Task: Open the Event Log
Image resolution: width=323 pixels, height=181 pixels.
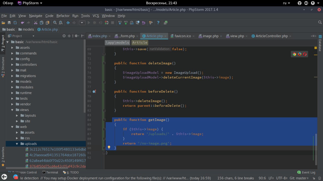Action: click(x=306, y=172)
